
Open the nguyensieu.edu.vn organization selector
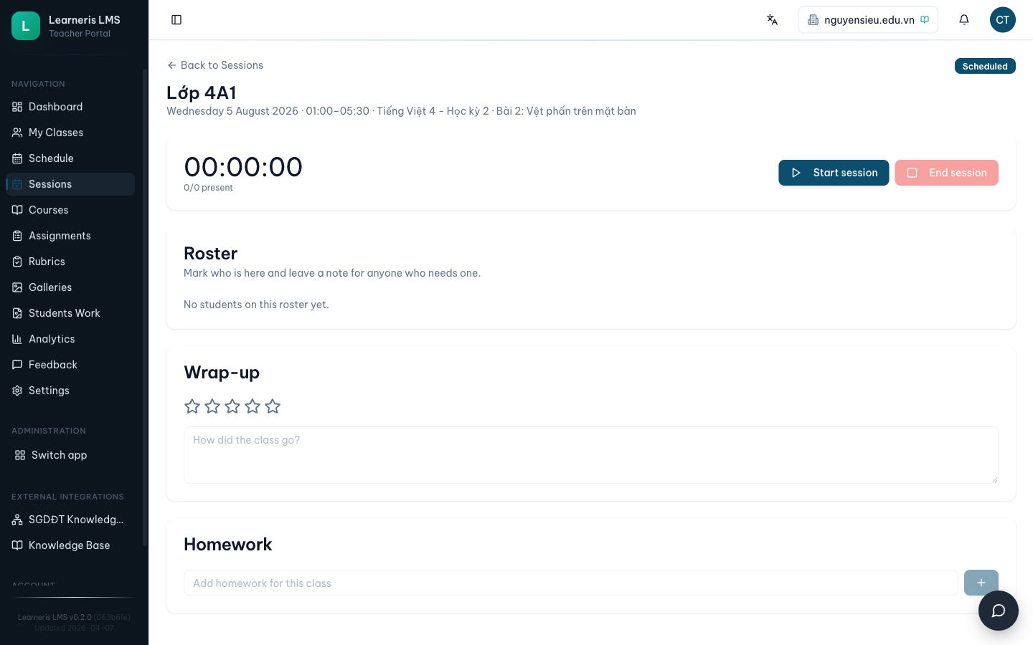click(868, 20)
